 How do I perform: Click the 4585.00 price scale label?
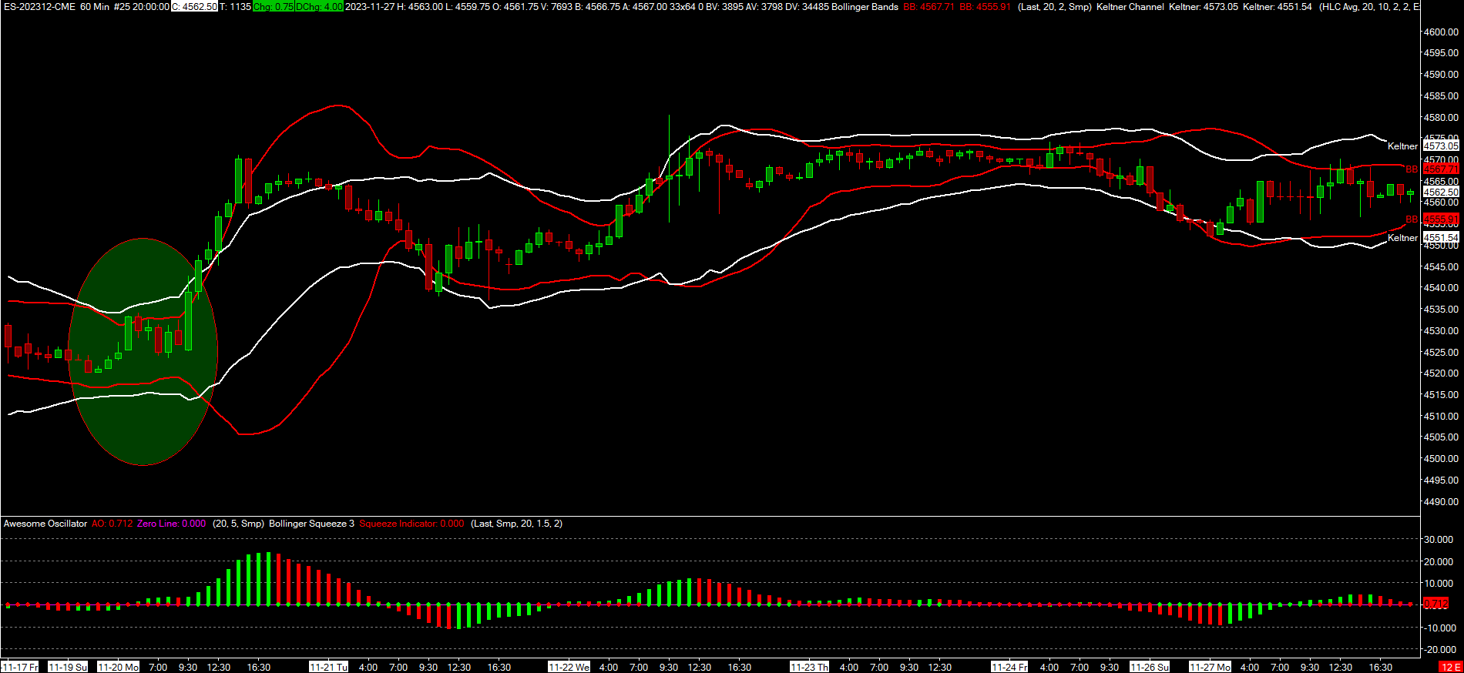[x=1441, y=96]
